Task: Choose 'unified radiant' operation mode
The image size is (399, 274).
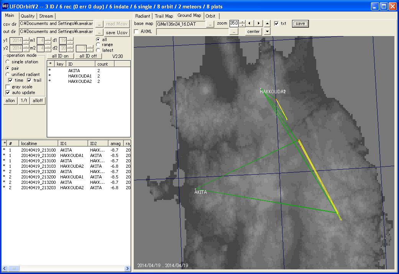Action: pos(8,74)
